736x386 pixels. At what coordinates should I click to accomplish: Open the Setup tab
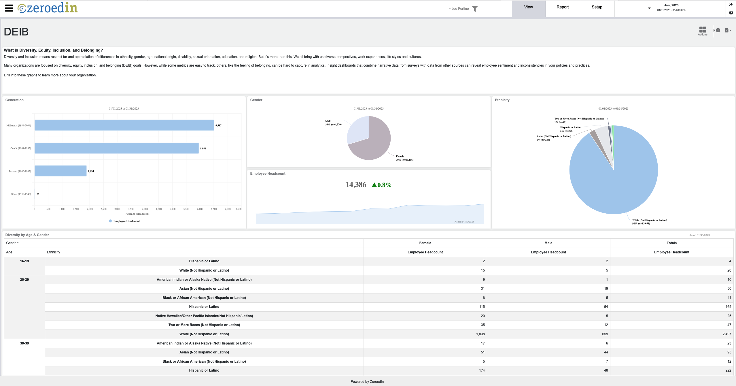click(x=597, y=7)
